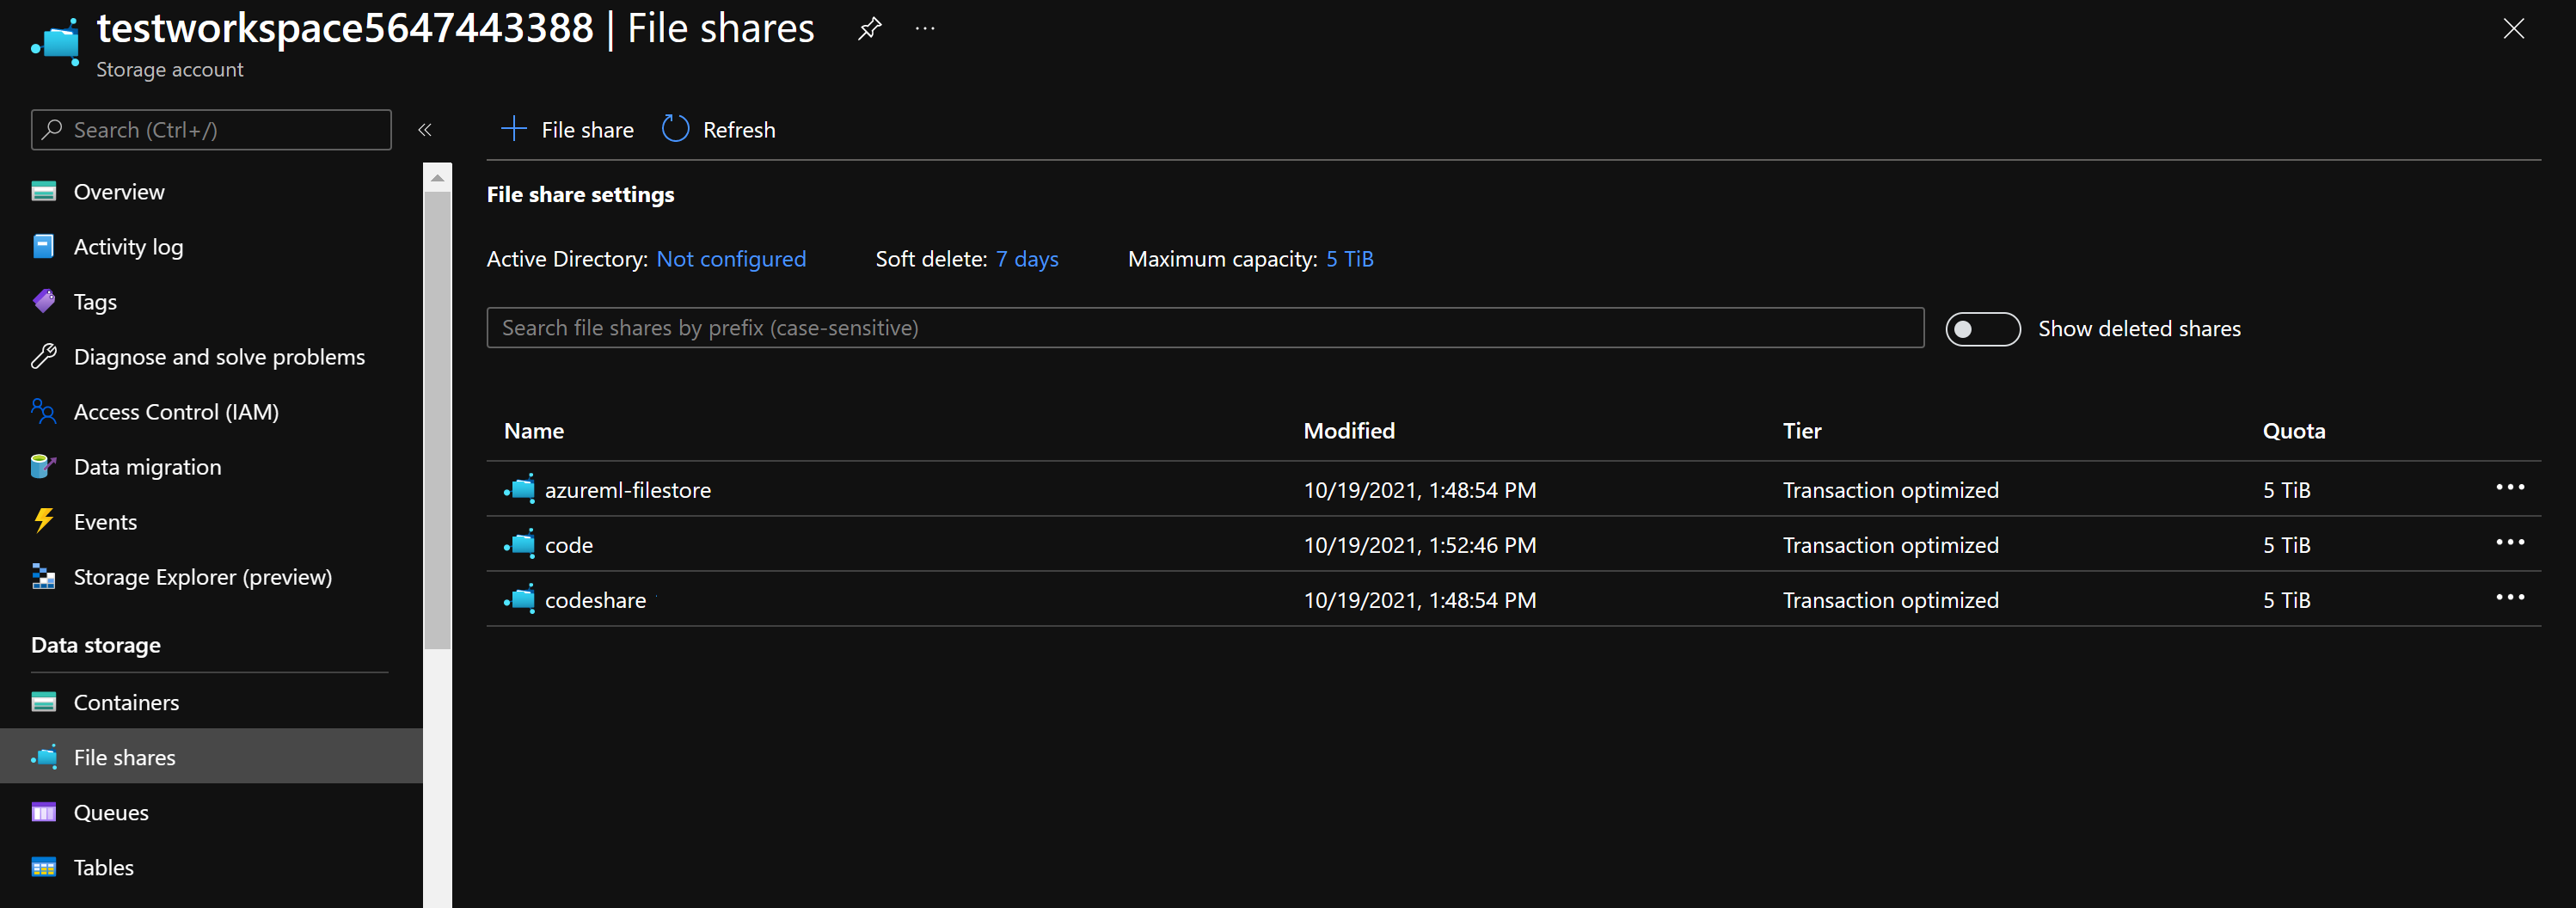The width and height of the screenshot is (2576, 908).
Task: Click the azureml-filestore share icon
Action: tap(519, 489)
